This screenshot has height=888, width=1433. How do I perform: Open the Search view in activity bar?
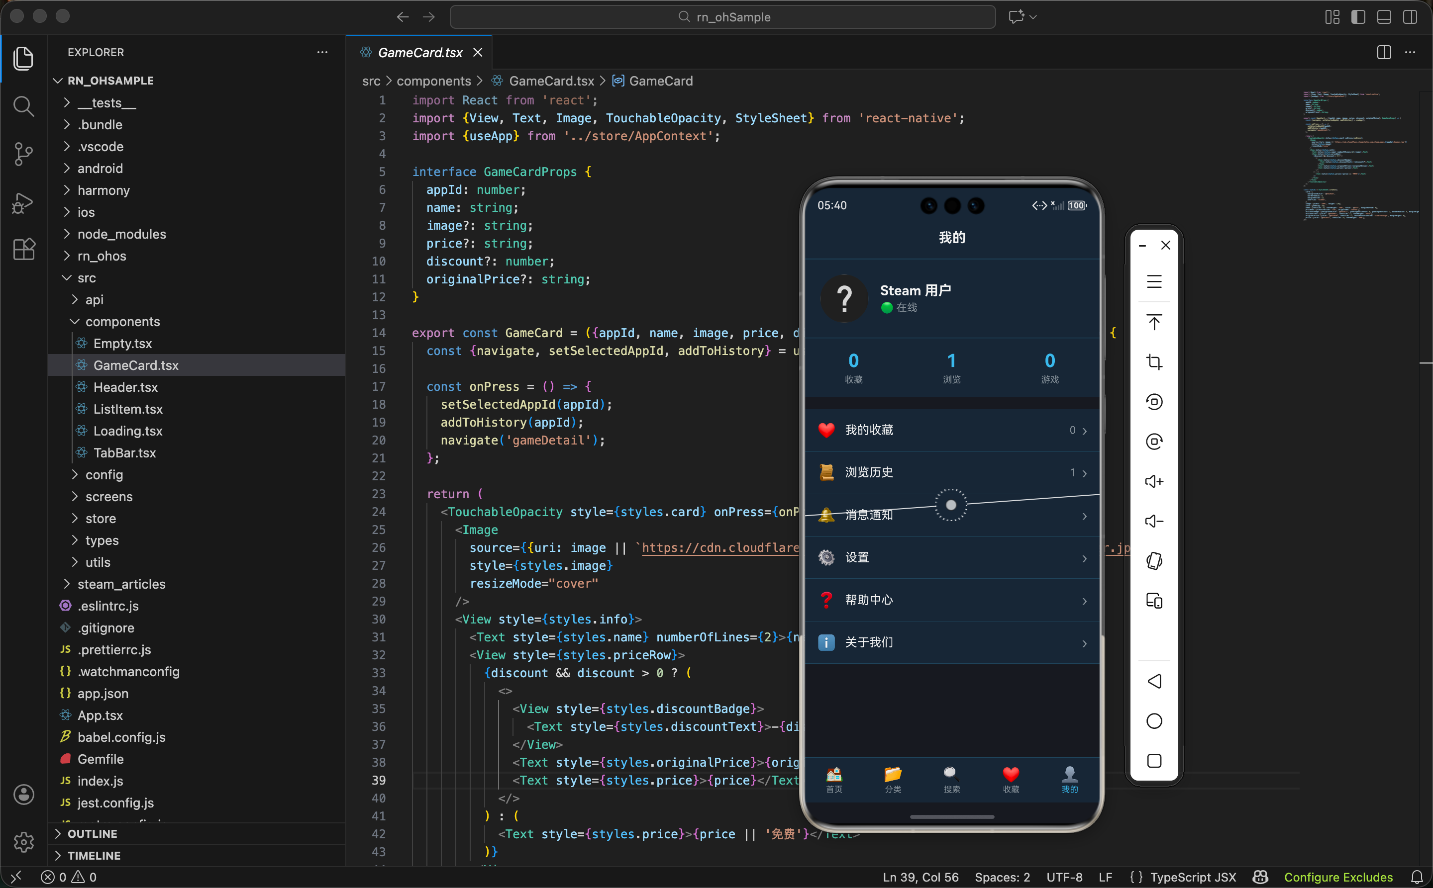[23, 106]
